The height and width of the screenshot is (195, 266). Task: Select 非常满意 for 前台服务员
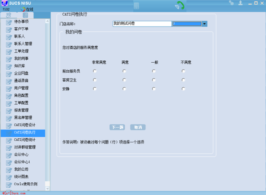(95, 71)
